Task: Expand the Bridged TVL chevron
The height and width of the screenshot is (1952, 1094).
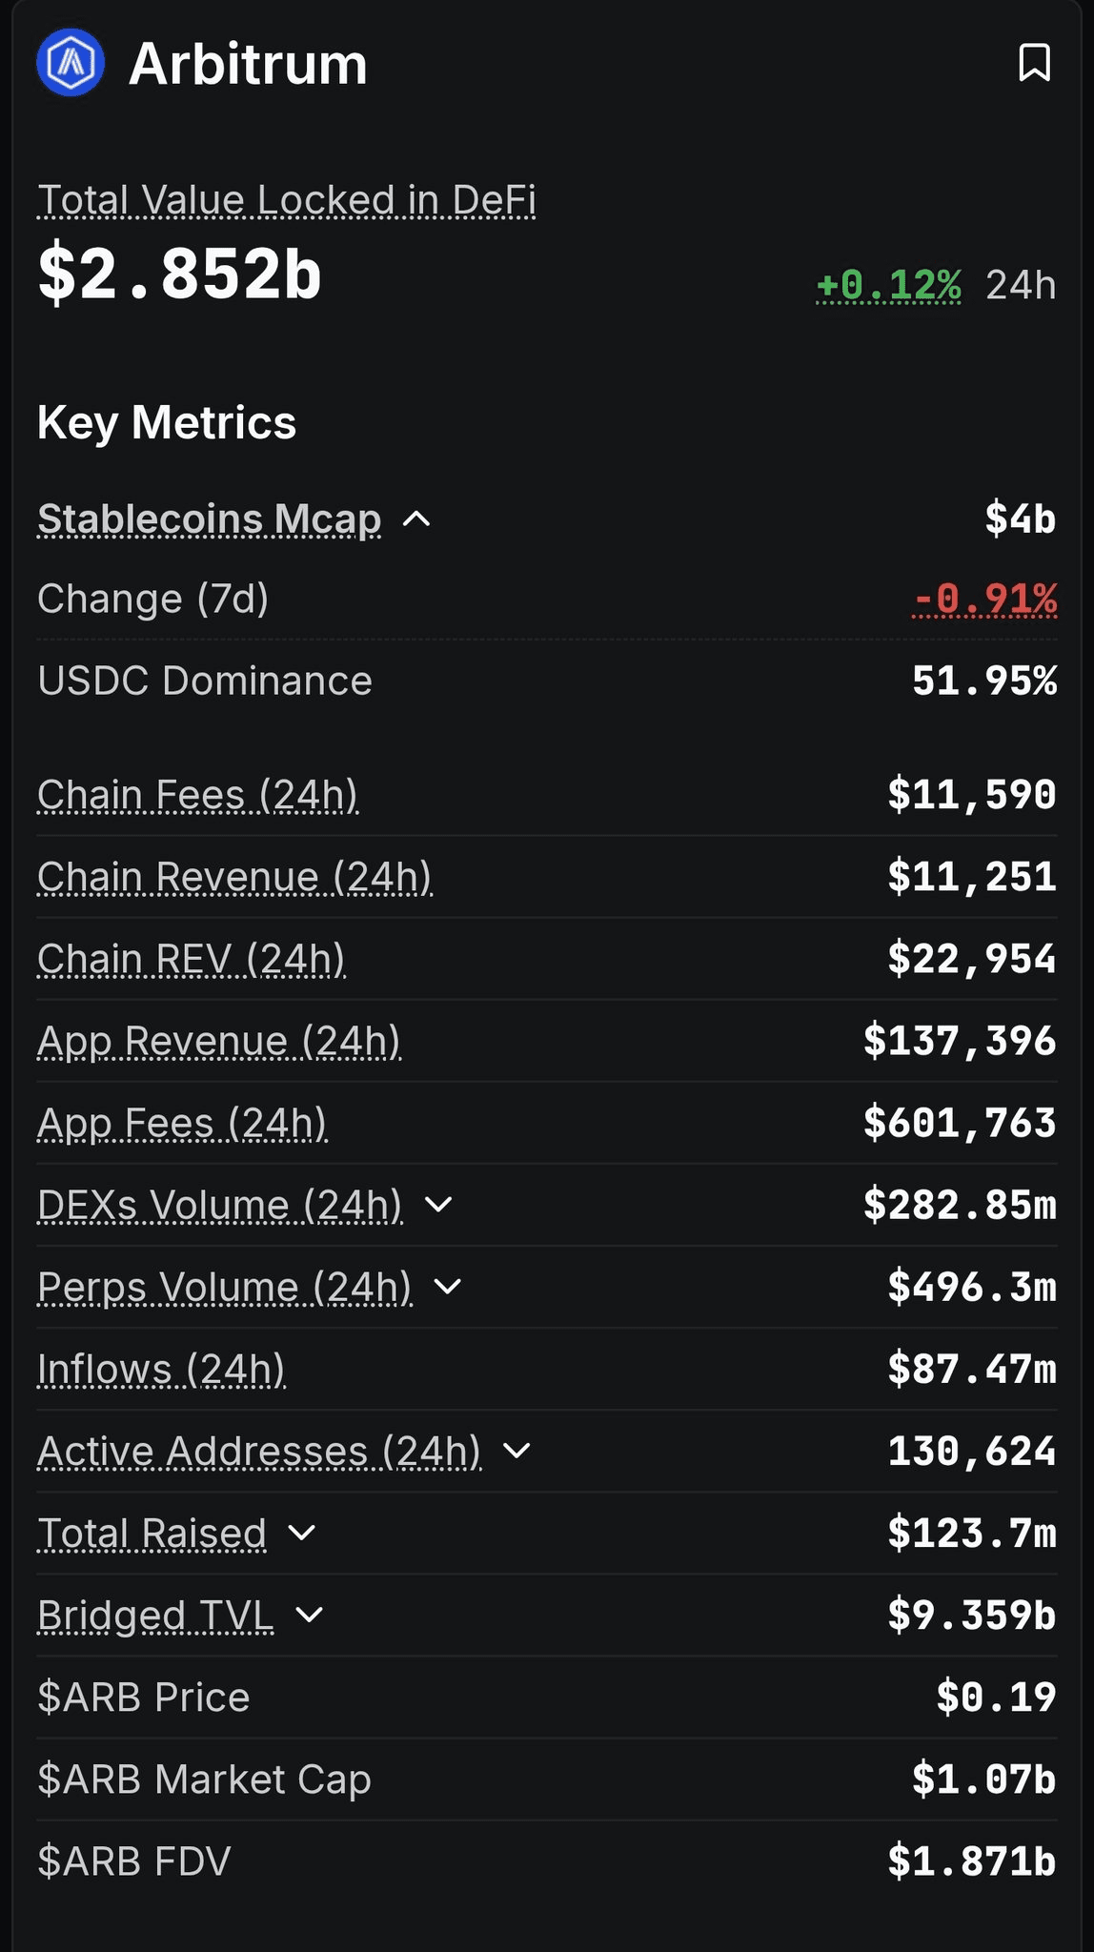Action: point(310,1615)
